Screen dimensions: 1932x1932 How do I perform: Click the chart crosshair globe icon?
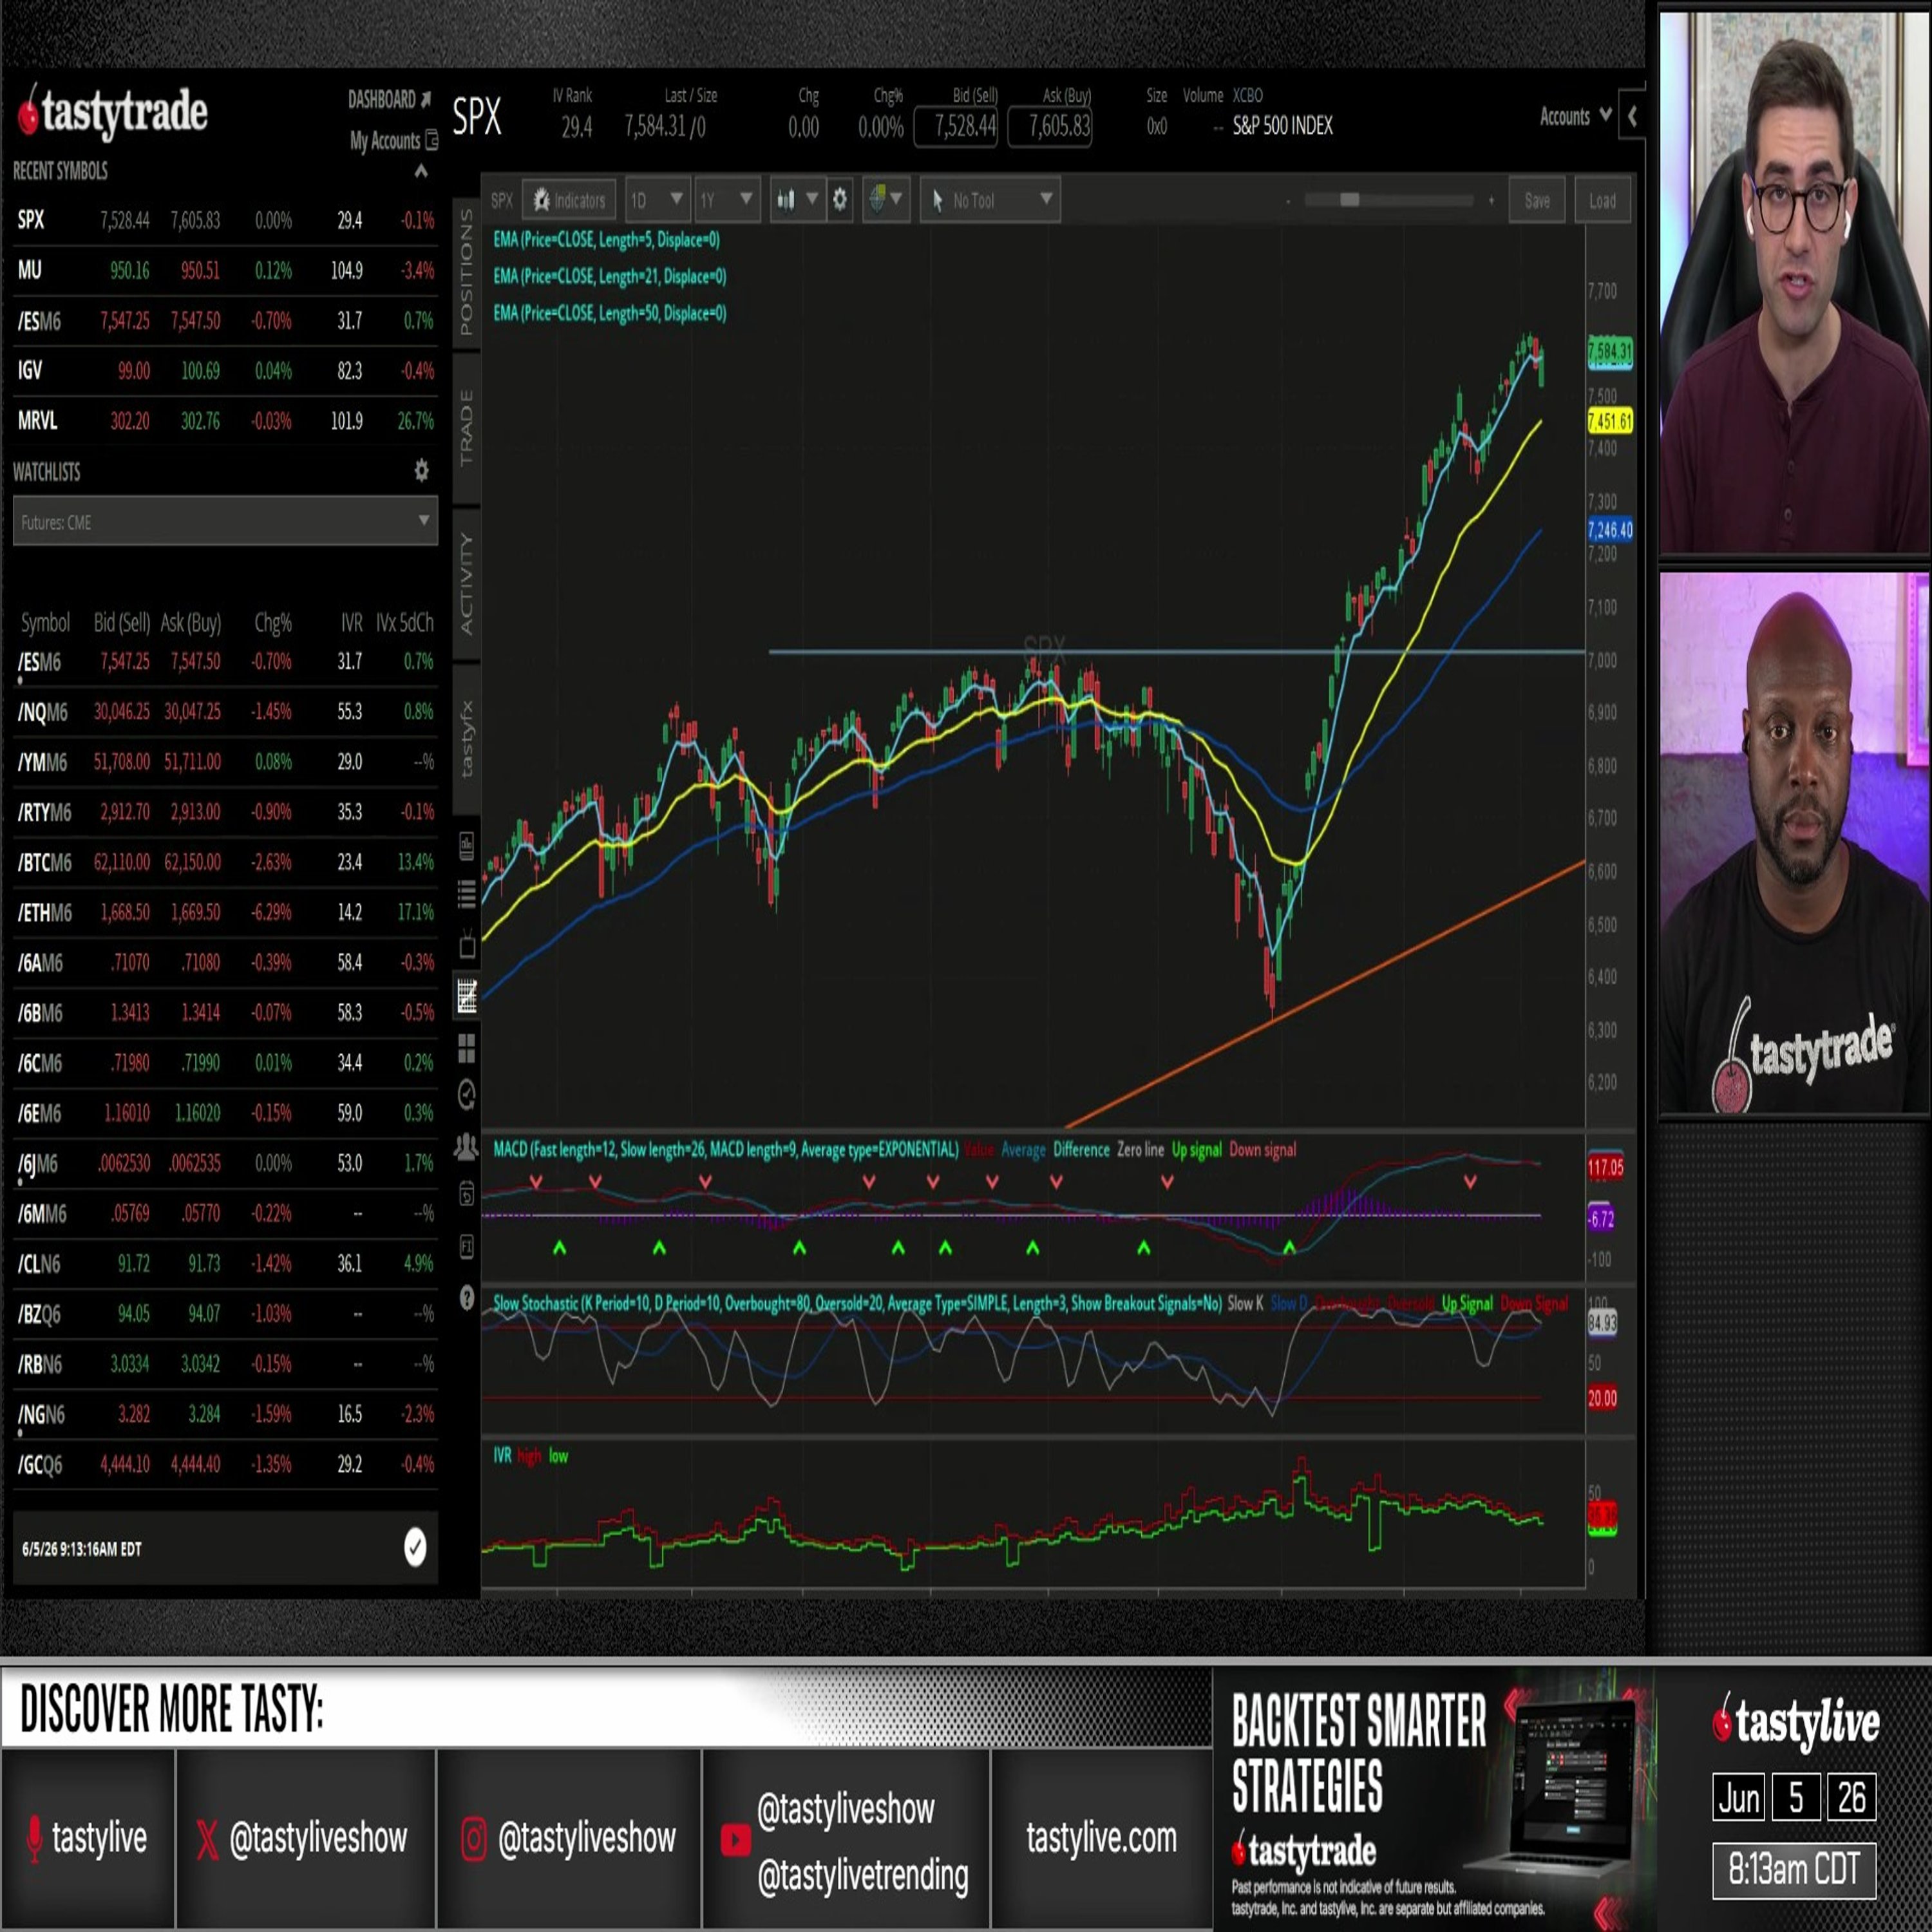pos(877,199)
